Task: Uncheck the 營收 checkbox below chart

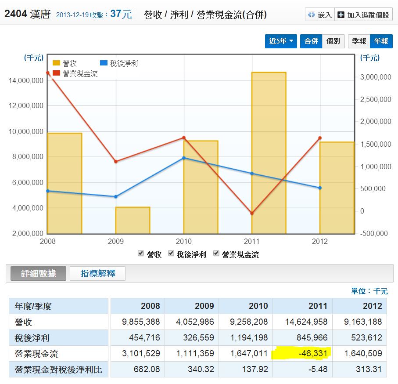Action: pos(141,254)
